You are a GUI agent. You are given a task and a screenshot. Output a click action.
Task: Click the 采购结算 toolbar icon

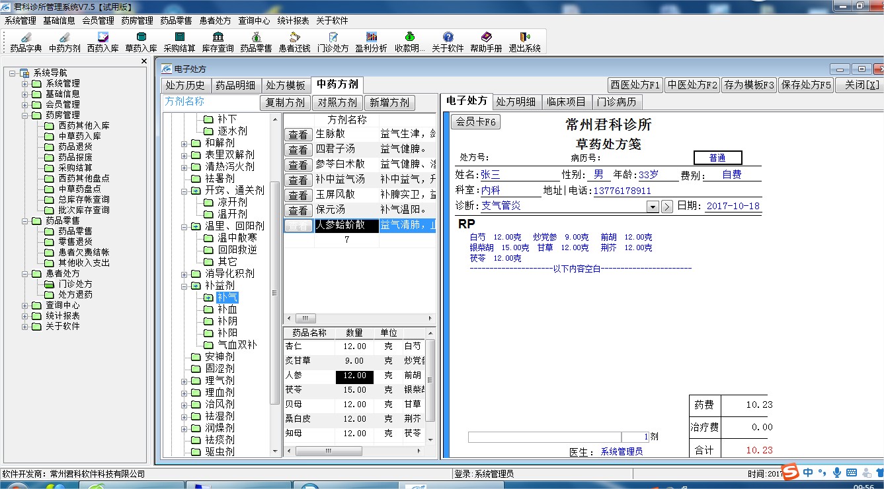(x=179, y=42)
